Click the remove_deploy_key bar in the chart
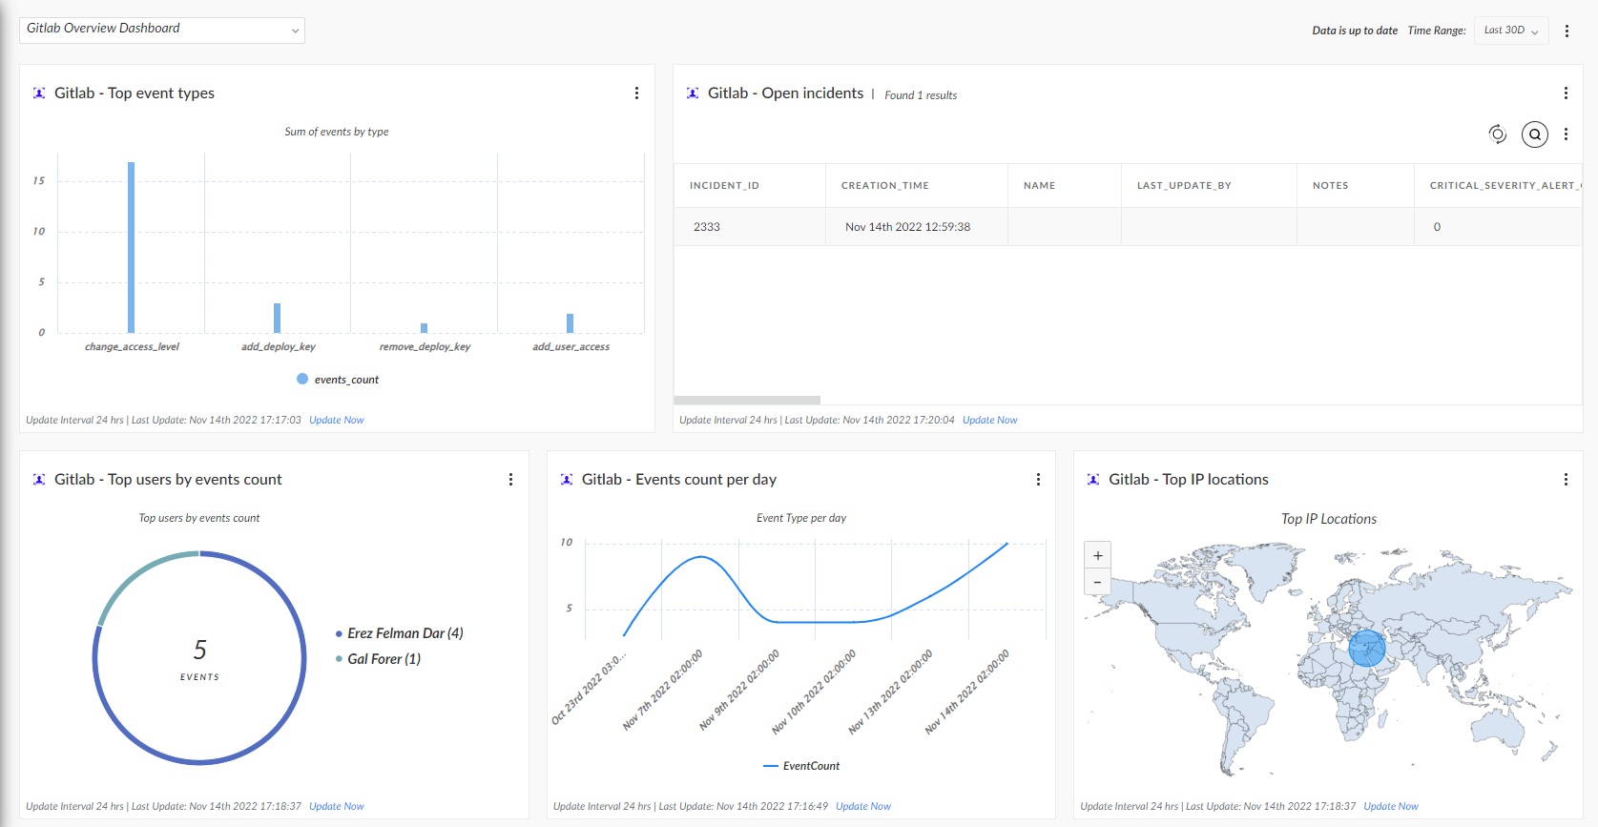Viewport: 1598px width, 827px height. coord(424,328)
